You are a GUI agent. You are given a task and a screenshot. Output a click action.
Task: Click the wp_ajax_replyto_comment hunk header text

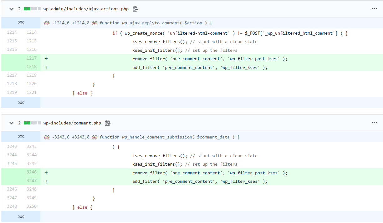pos(128,23)
